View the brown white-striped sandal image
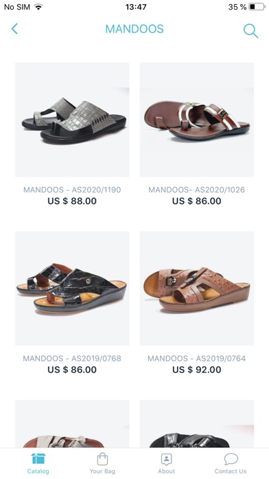269x479 pixels. pyautogui.click(x=197, y=120)
